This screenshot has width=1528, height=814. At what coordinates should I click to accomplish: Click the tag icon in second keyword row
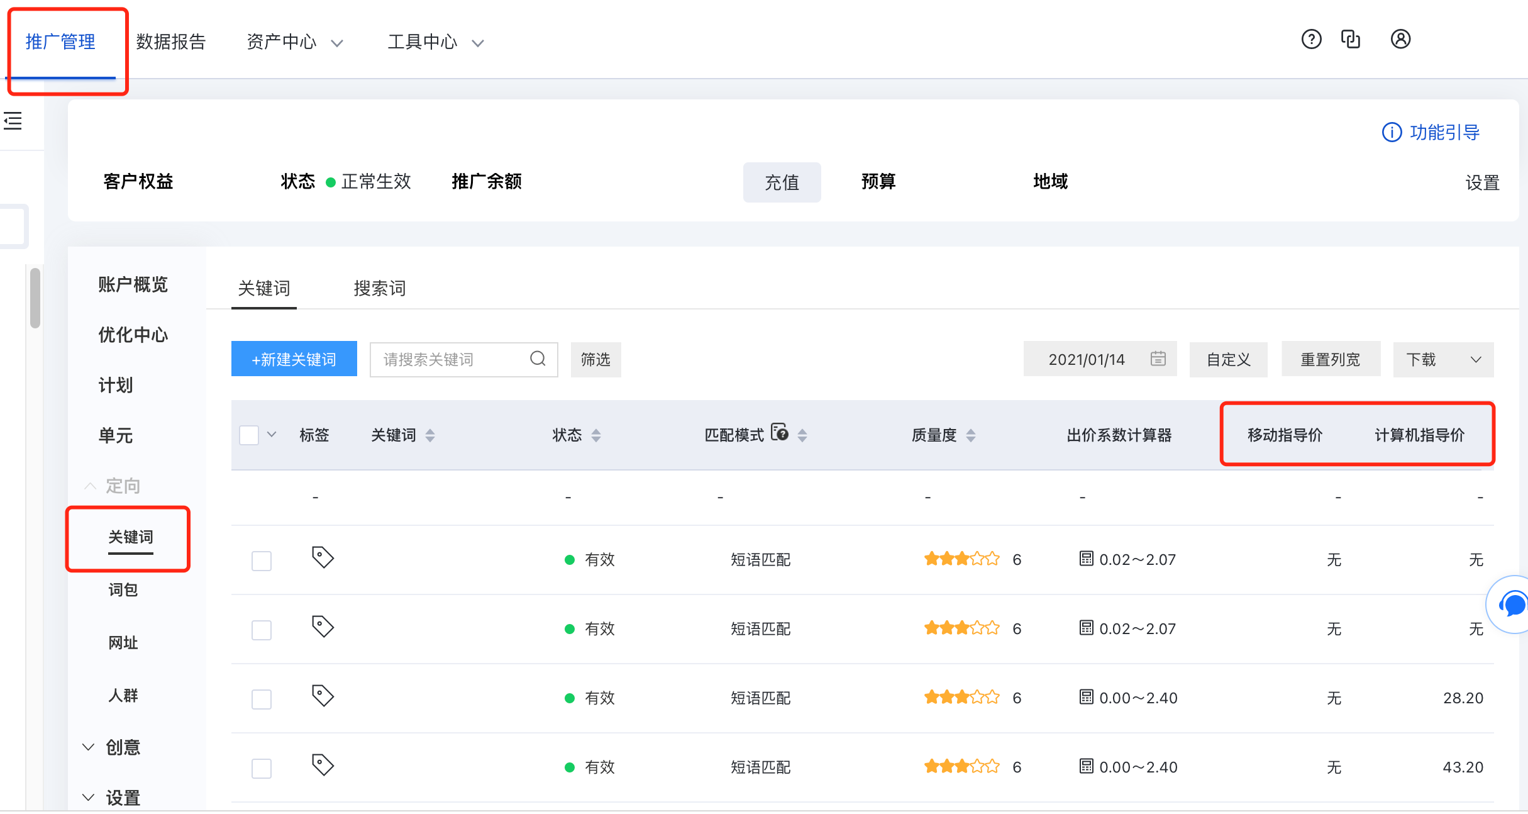pyautogui.click(x=323, y=627)
